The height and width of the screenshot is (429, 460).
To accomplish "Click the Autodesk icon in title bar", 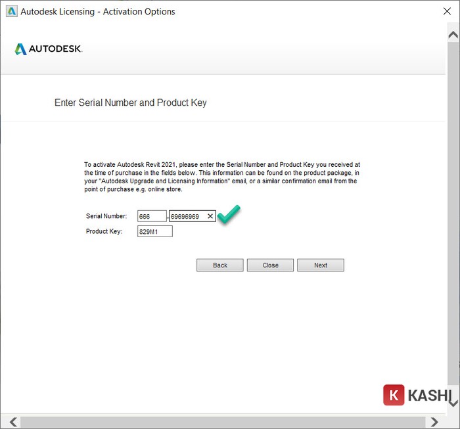I will [x=11, y=12].
